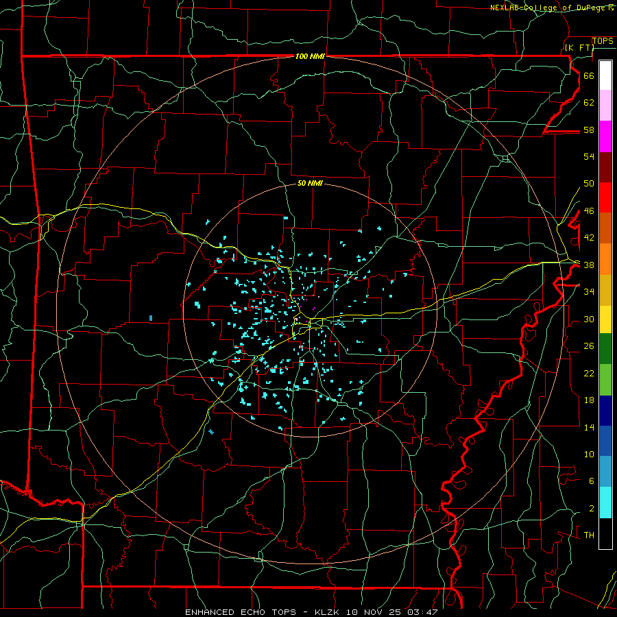
Task: Click the medium blue swatch near 10
Action: click(x=605, y=441)
